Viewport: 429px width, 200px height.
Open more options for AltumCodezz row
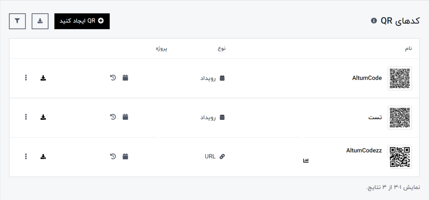click(x=26, y=157)
